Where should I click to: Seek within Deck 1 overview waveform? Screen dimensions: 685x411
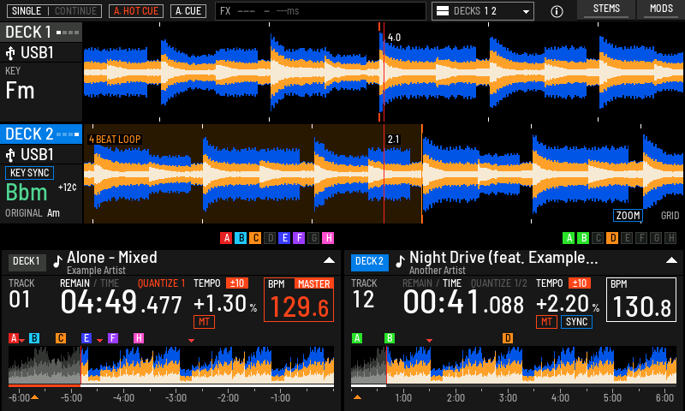point(171,365)
